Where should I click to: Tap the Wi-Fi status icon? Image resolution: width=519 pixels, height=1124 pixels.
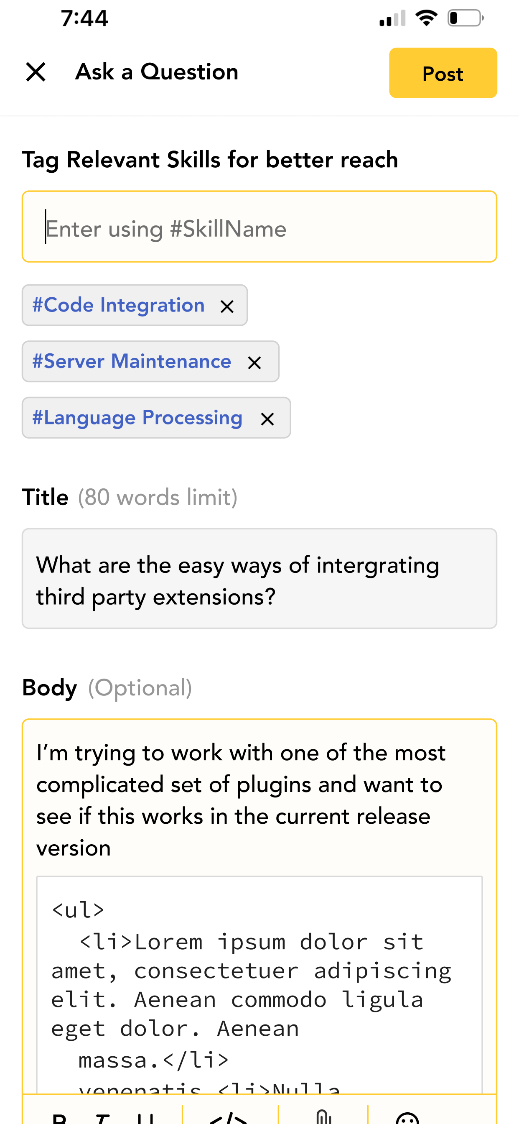[426, 18]
